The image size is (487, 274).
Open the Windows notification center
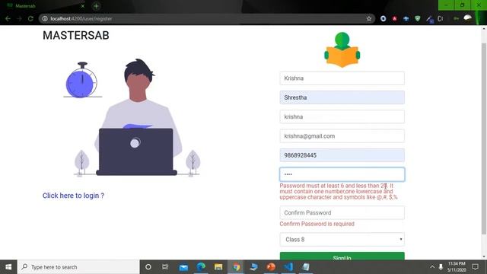(x=475, y=267)
